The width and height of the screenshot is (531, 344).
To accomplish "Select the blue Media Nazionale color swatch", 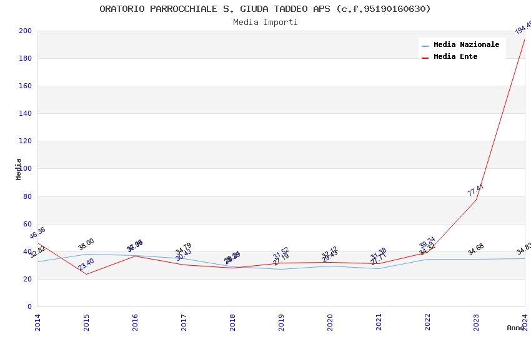I will coord(425,46).
